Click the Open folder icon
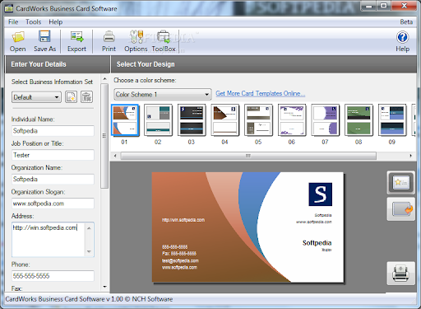Image resolution: width=421 pixels, height=309 pixels. click(x=18, y=36)
